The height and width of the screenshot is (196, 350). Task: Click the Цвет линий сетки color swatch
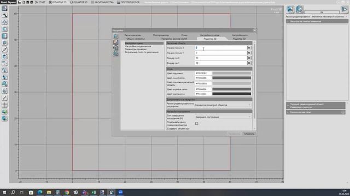tap(231, 78)
